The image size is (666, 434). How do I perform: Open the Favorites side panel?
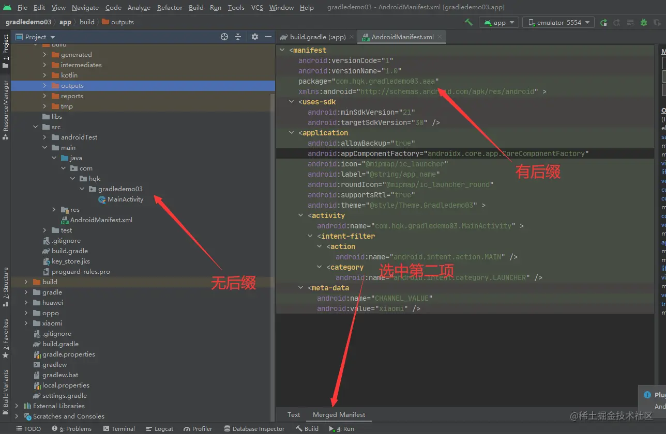(6, 338)
